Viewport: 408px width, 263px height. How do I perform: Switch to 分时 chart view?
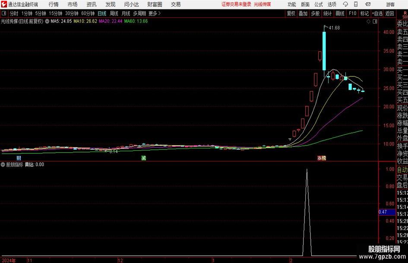[x=14, y=13]
